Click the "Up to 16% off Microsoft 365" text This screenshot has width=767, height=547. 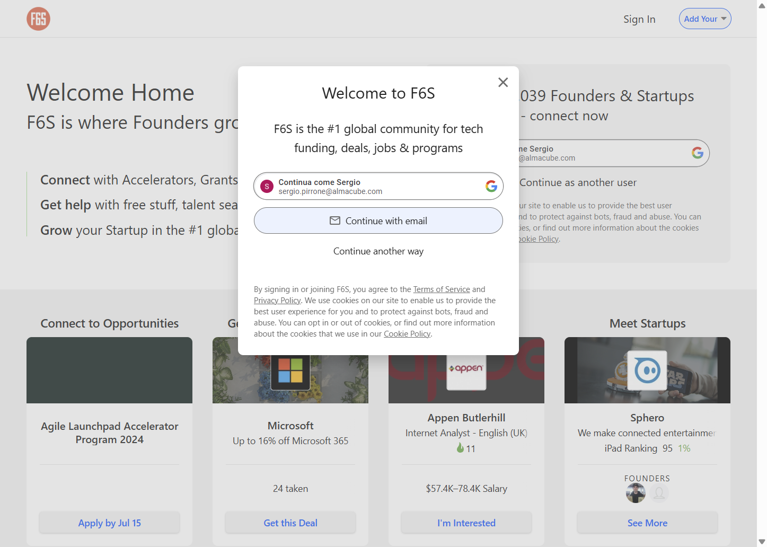[290, 441]
